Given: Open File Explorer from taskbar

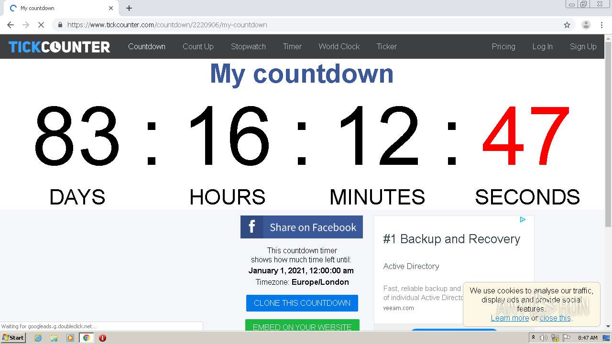Looking at the screenshot, I should pos(54,338).
